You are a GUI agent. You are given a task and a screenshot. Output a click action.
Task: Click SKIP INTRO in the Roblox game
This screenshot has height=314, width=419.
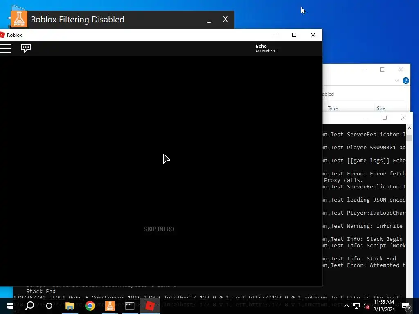pyautogui.click(x=159, y=229)
